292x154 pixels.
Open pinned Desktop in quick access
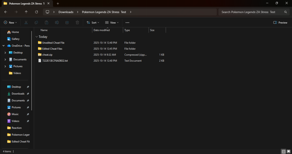(16, 87)
